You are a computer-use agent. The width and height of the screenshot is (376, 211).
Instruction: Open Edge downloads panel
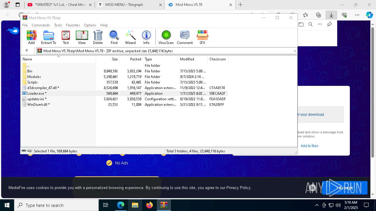point(331,15)
